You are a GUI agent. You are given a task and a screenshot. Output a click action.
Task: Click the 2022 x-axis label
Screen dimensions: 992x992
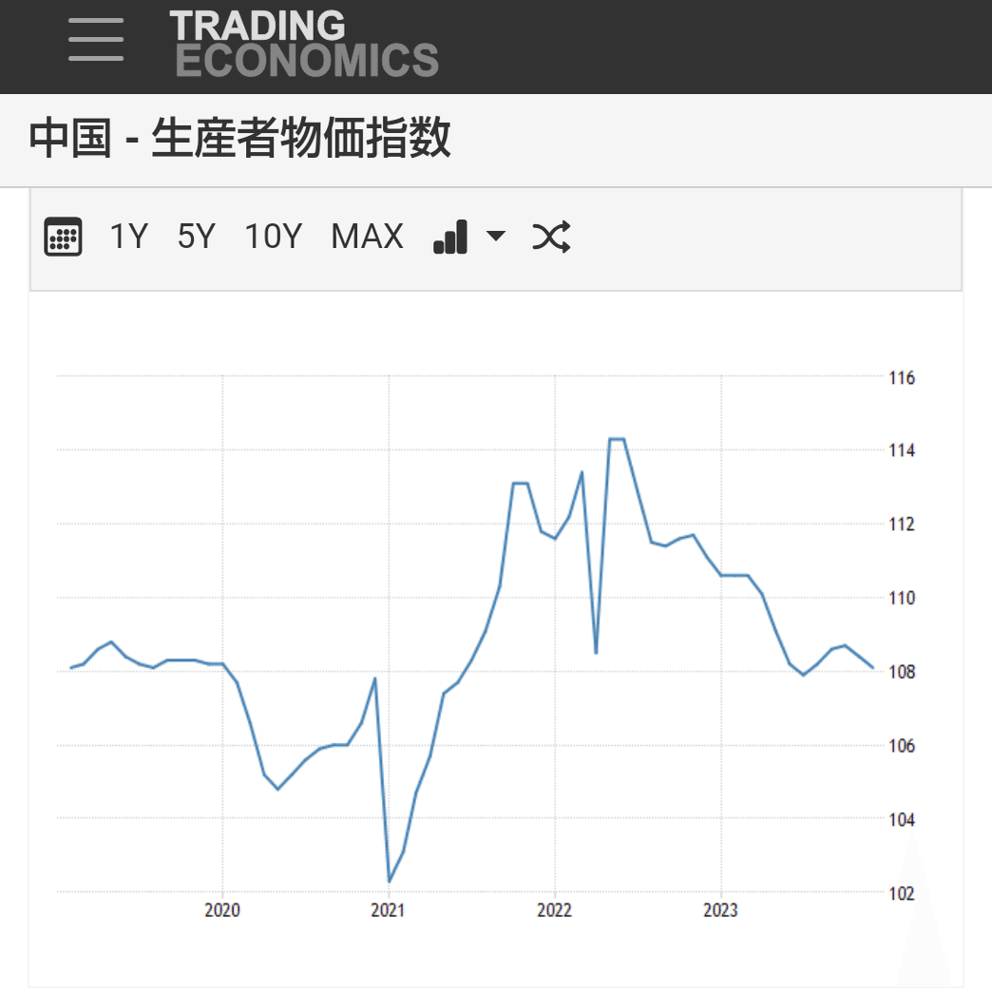click(x=554, y=910)
